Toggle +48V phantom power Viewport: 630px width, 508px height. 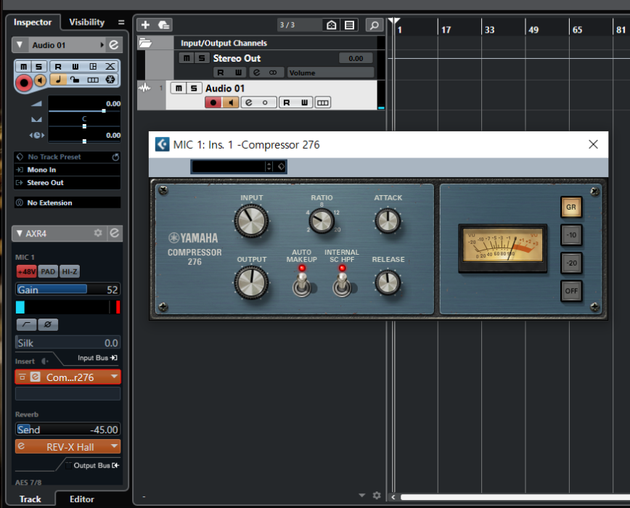click(x=27, y=272)
